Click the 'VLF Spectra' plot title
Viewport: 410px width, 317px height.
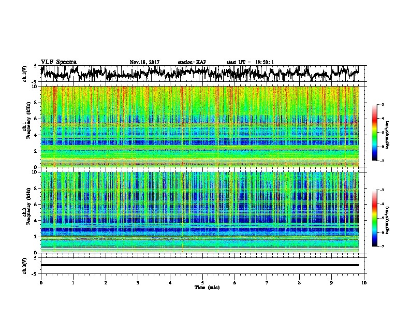(58, 62)
